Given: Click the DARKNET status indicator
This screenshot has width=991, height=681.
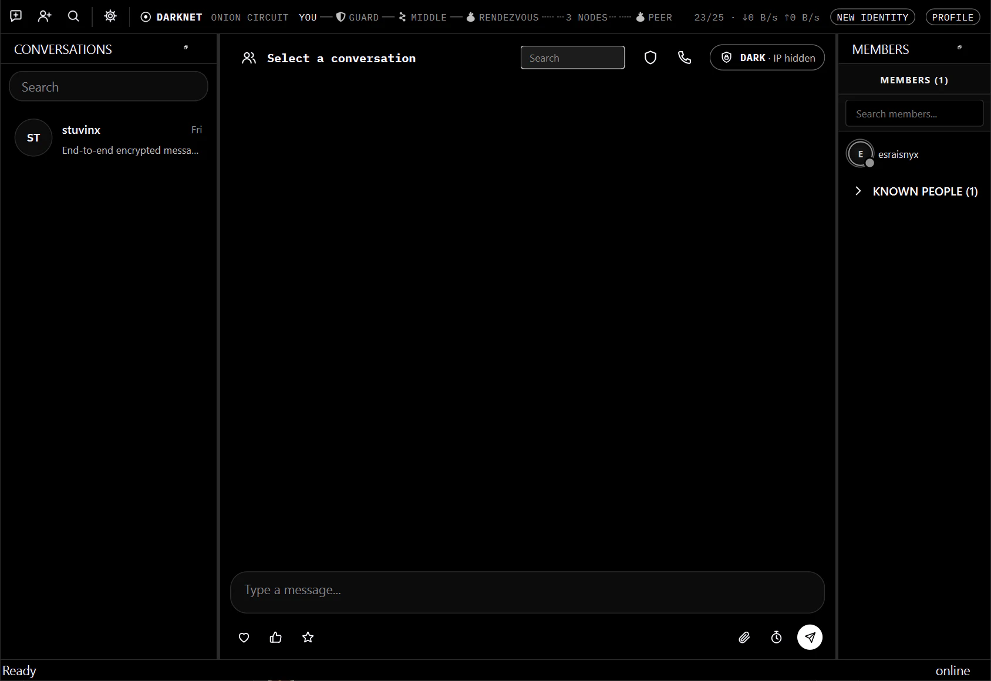Looking at the screenshot, I should (x=171, y=17).
